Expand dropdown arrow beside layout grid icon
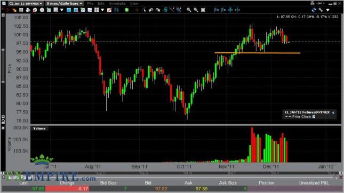Viewport: 344px width, 193px height. tap(102, 10)
